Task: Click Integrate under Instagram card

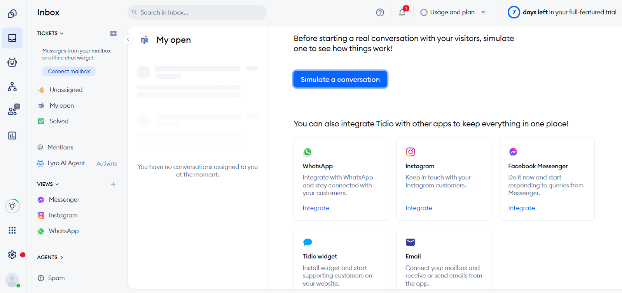Action: [x=419, y=208]
